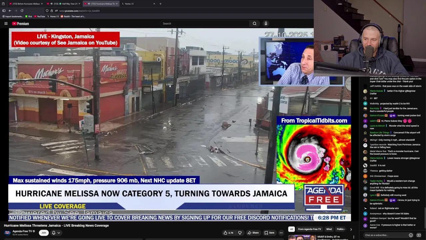This screenshot has width=426, height=240.
Task: Click the Chat as a subscriber input
Action: coord(386,235)
